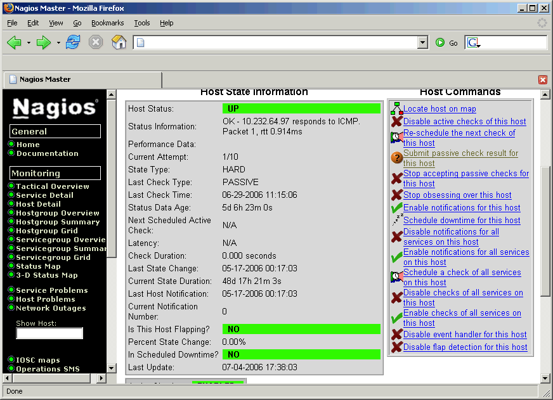This screenshot has width=553, height=400.
Task: Click red X icon for Disable event handler
Action: (397, 334)
